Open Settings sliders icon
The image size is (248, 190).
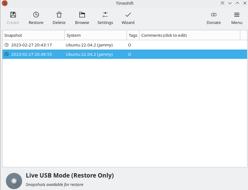point(105,15)
